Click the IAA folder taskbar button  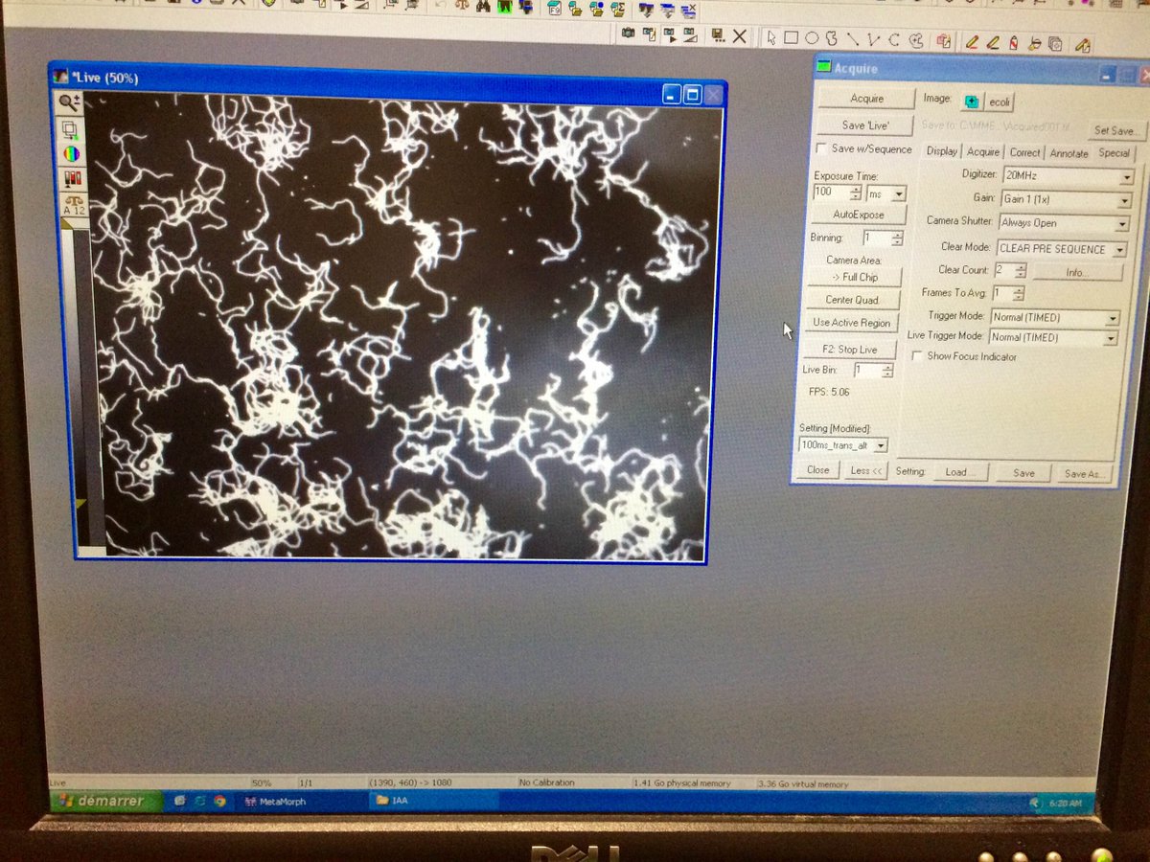point(431,800)
